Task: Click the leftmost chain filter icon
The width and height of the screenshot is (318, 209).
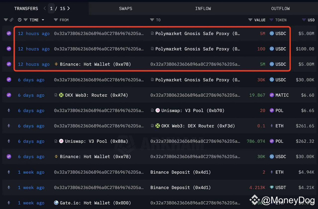Action: tap(6, 20)
